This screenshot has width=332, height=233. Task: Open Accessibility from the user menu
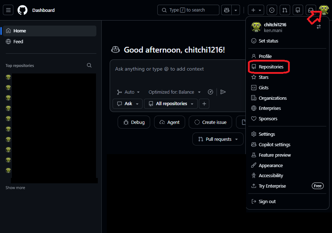pyautogui.click(x=287, y=176)
